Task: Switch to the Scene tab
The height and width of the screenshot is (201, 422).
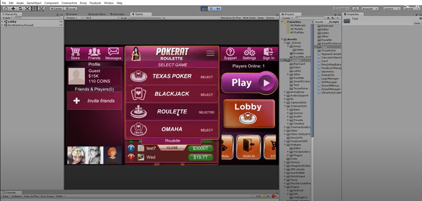Action: coord(72,14)
